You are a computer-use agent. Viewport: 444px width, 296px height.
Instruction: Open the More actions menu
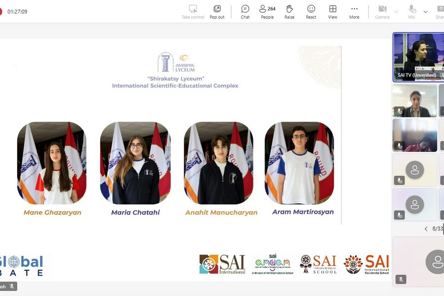pyautogui.click(x=354, y=11)
